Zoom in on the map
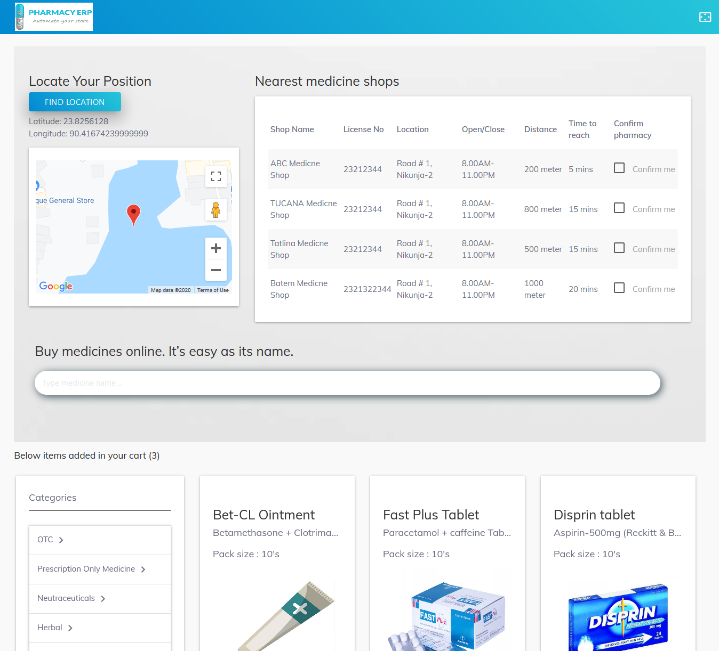 (216, 248)
